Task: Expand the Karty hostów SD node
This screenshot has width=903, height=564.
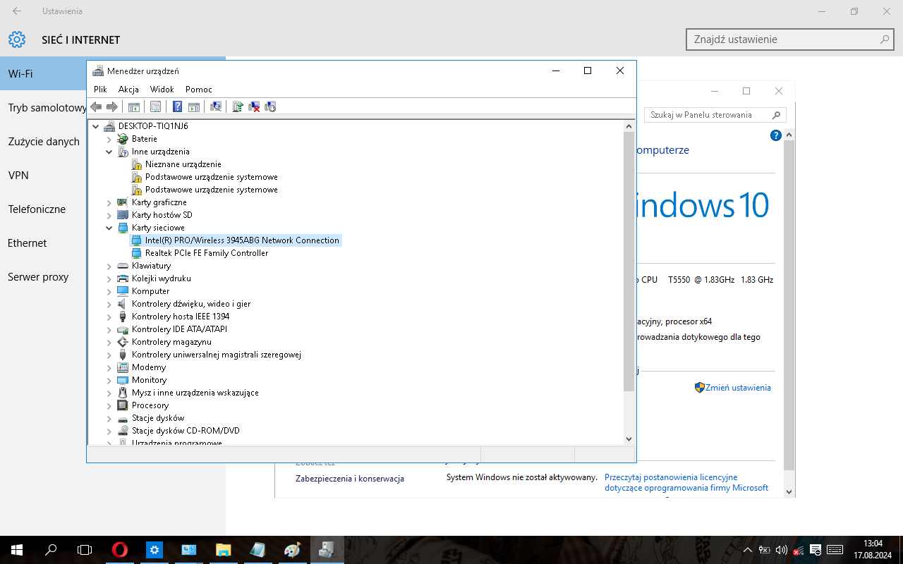Action: point(109,215)
